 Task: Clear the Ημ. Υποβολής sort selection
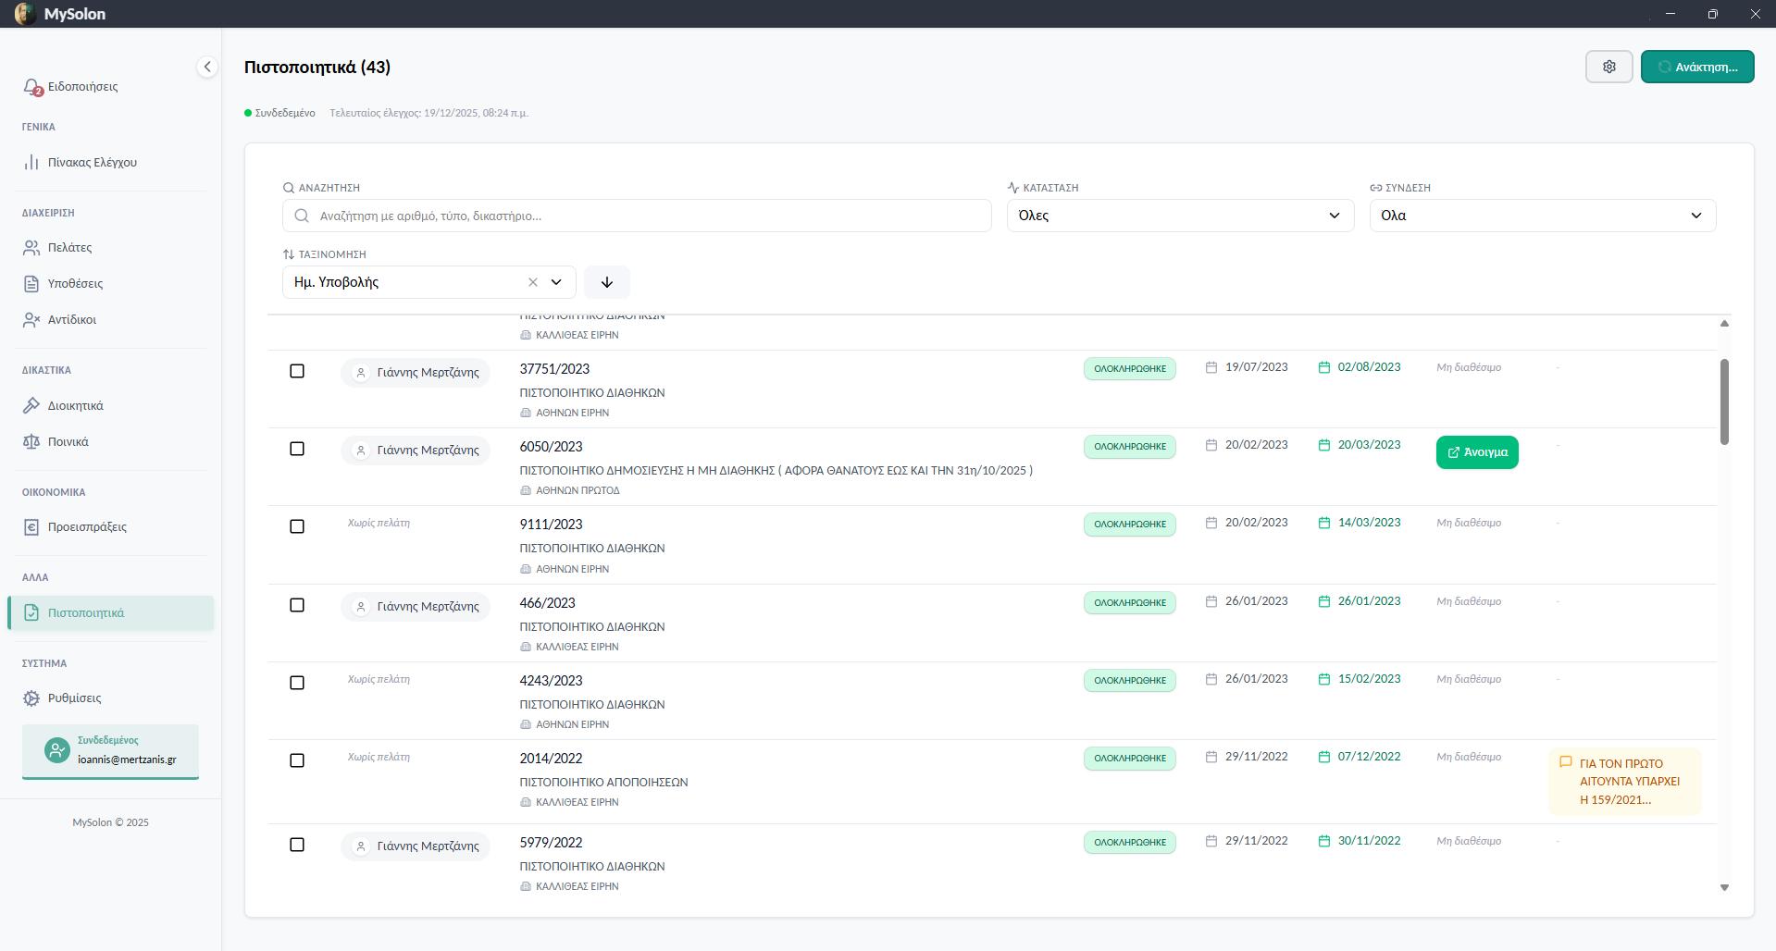click(x=533, y=282)
